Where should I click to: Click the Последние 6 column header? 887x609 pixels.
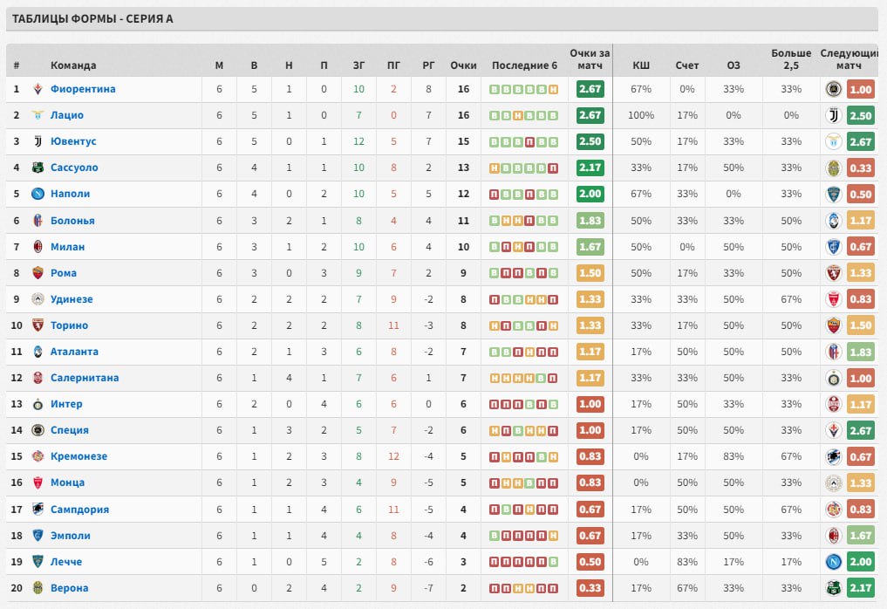click(523, 65)
